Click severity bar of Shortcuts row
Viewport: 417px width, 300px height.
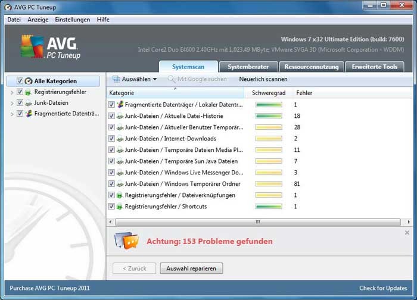(269, 207)
